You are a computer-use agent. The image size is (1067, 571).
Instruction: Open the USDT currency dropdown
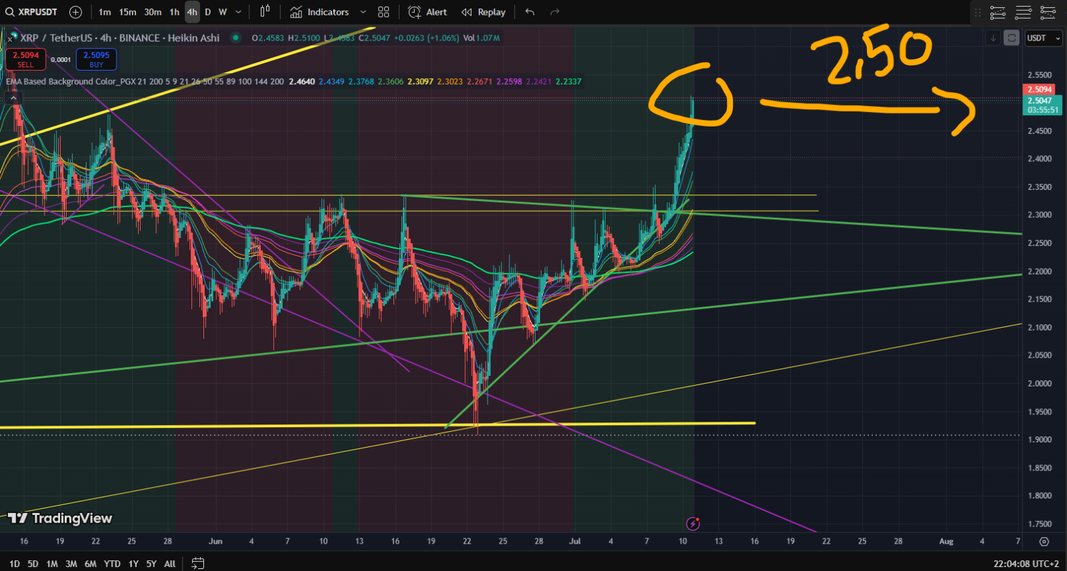point(1043,38)
